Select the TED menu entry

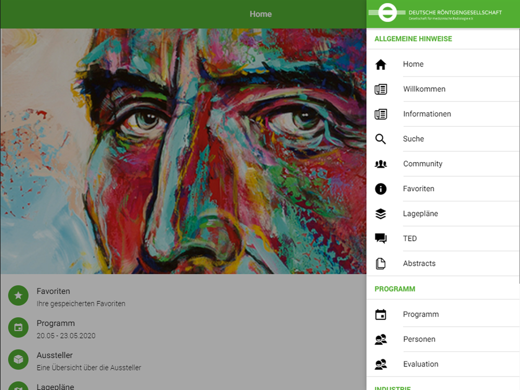[x=443, y=238]
